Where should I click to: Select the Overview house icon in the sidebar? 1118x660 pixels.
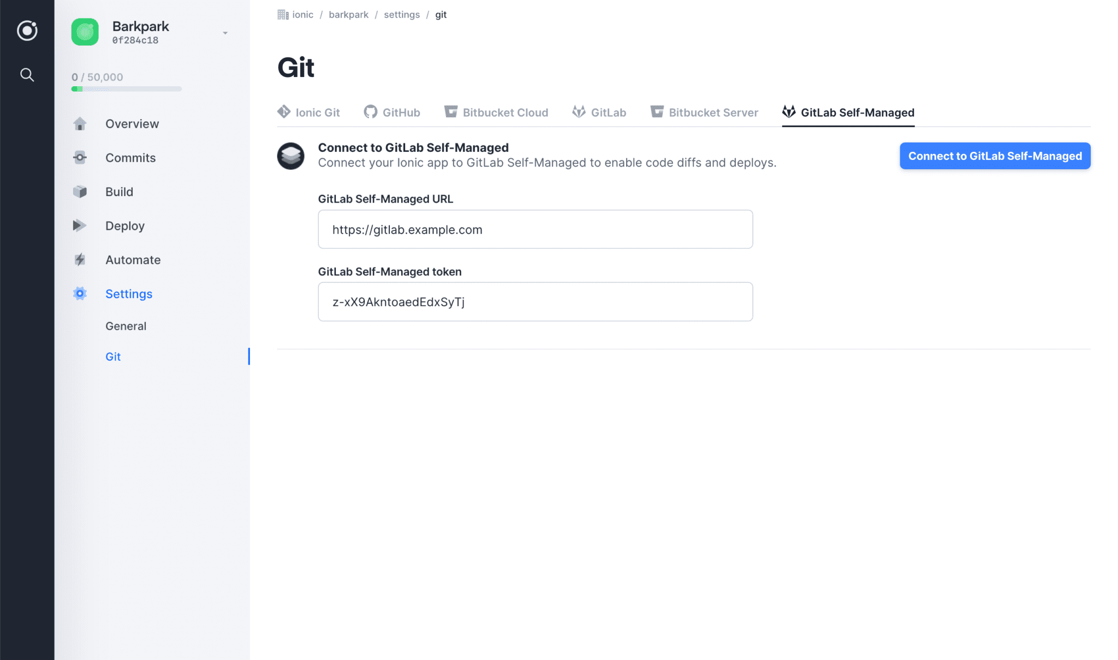(x=80, y=123)
